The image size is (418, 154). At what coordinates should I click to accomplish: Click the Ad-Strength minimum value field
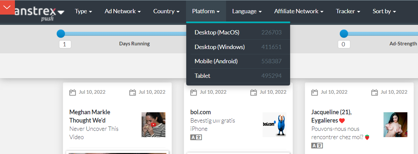tap(344, 44)
